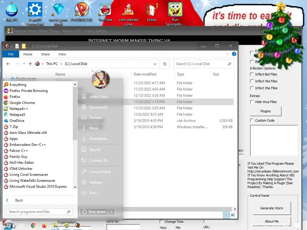
Task: Open Control Panel in Start menu
Action: coord(100,172)
